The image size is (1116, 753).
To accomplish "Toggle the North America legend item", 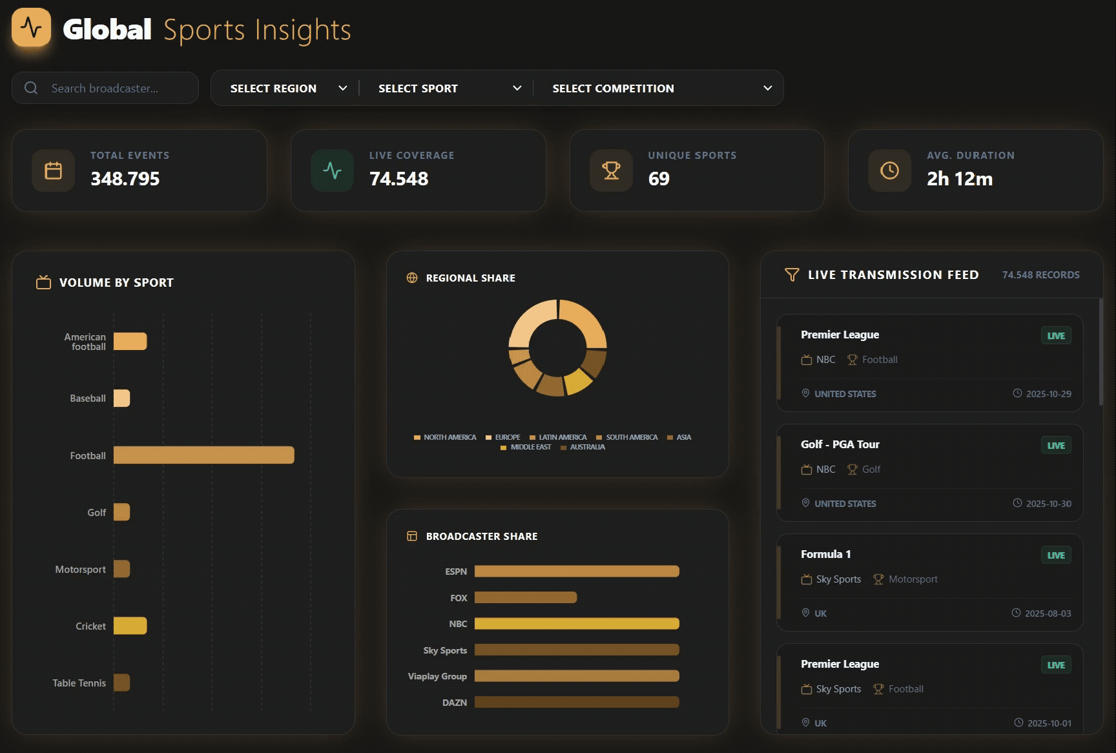I will pyautogui.click(x=445, y=437).
